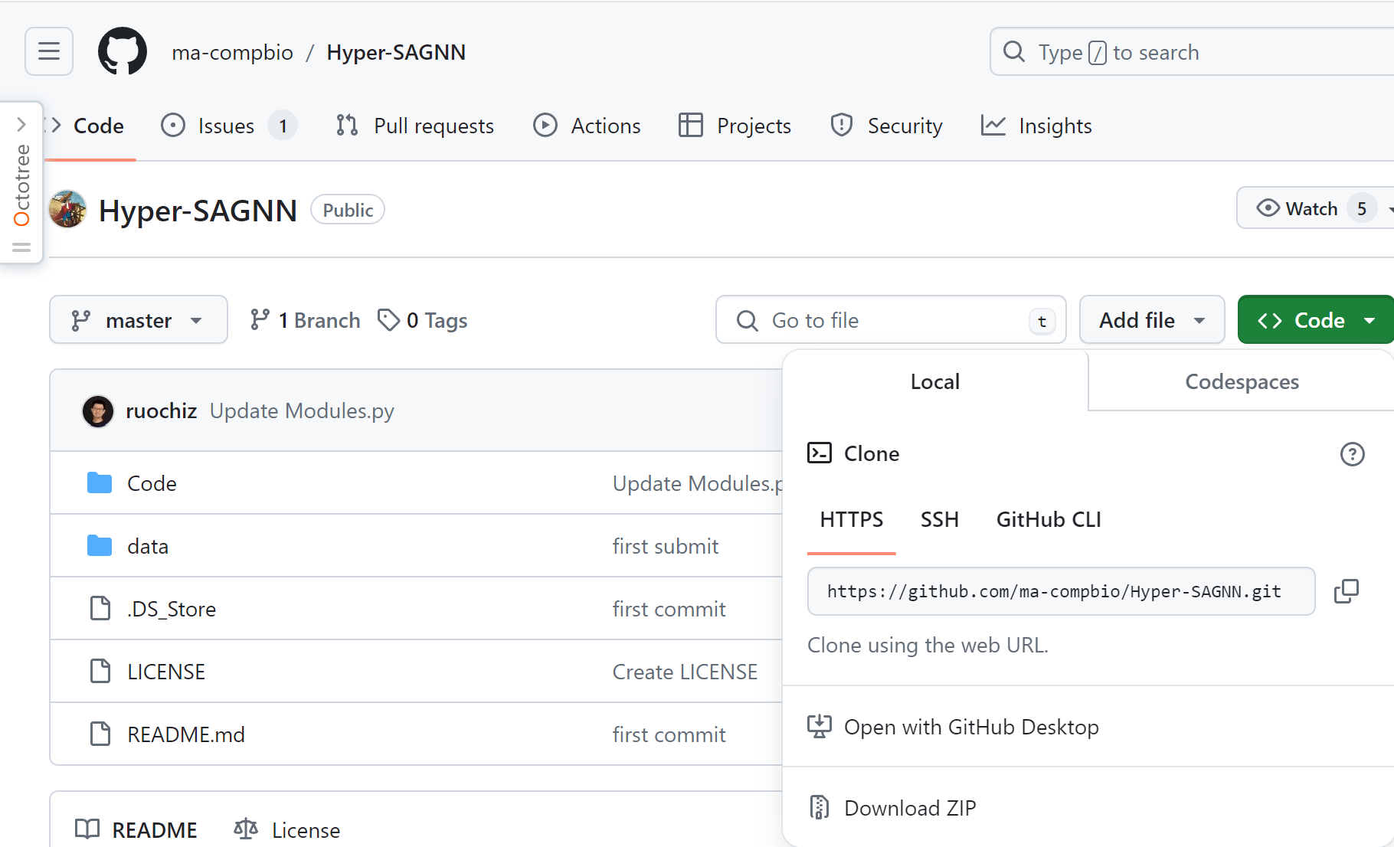This screenshot has width=1394, height=847.
Task: Click the Hyper-SAGNN repository title
Action: [x=198, y=211]
